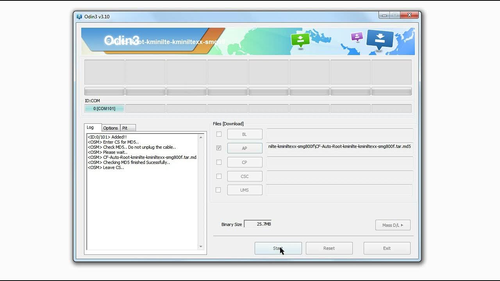Click the Reset button
Screen dimensions: 500x281
click(x=329, y=248)
